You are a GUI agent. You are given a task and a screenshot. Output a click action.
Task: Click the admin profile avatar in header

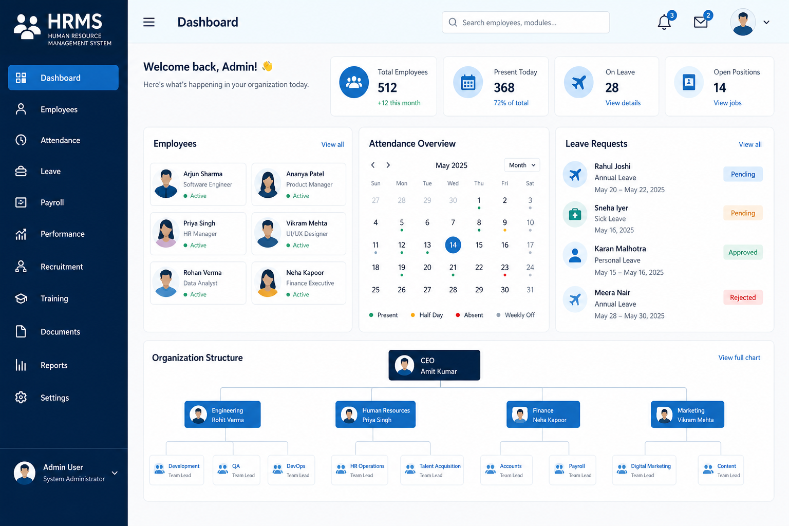743,22
